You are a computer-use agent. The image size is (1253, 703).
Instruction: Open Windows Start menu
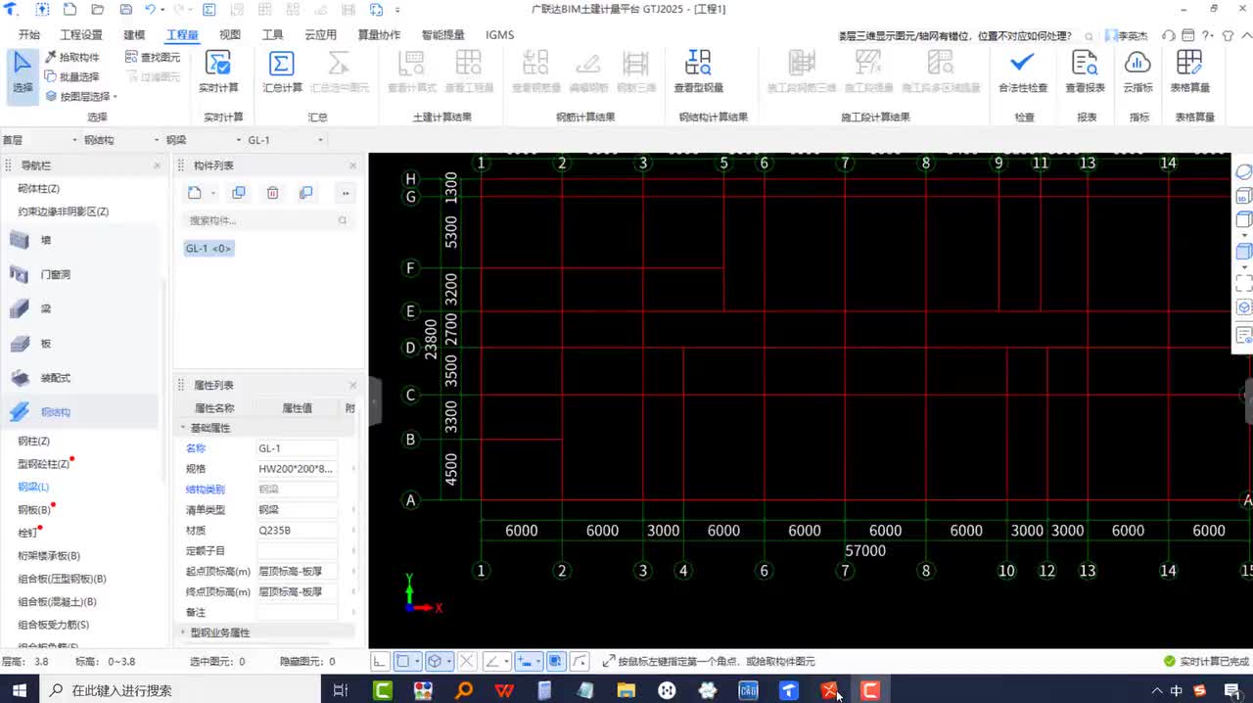pyautogui.click(x=19, y=690)
